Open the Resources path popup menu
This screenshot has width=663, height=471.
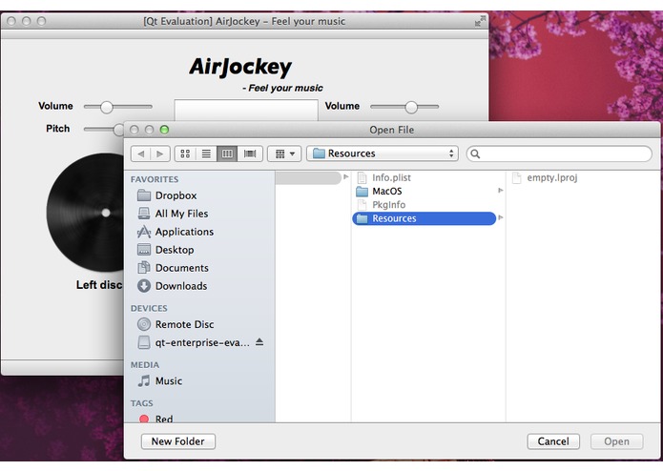[383, 154]
